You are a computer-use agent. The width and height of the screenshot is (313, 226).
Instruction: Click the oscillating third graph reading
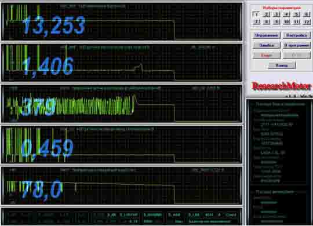(38, 107)
